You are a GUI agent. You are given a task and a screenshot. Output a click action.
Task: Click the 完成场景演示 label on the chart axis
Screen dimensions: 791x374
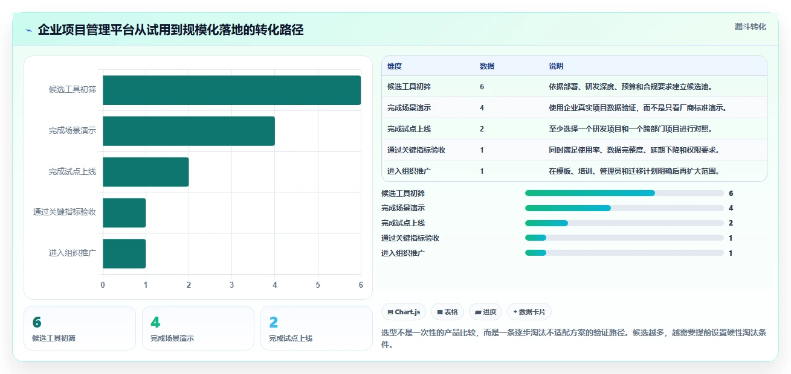tap(73, 130)
